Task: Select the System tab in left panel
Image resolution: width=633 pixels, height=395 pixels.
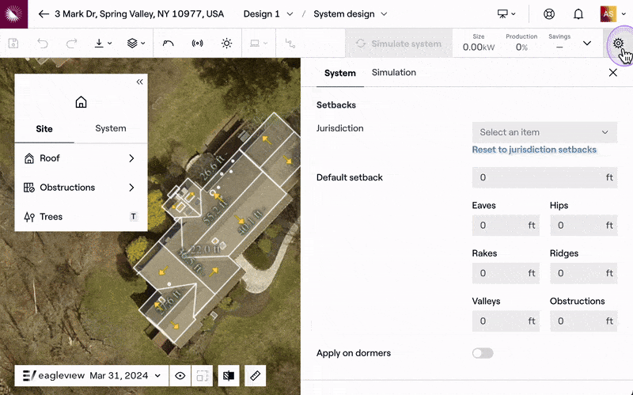Action: tap(111, 128)
